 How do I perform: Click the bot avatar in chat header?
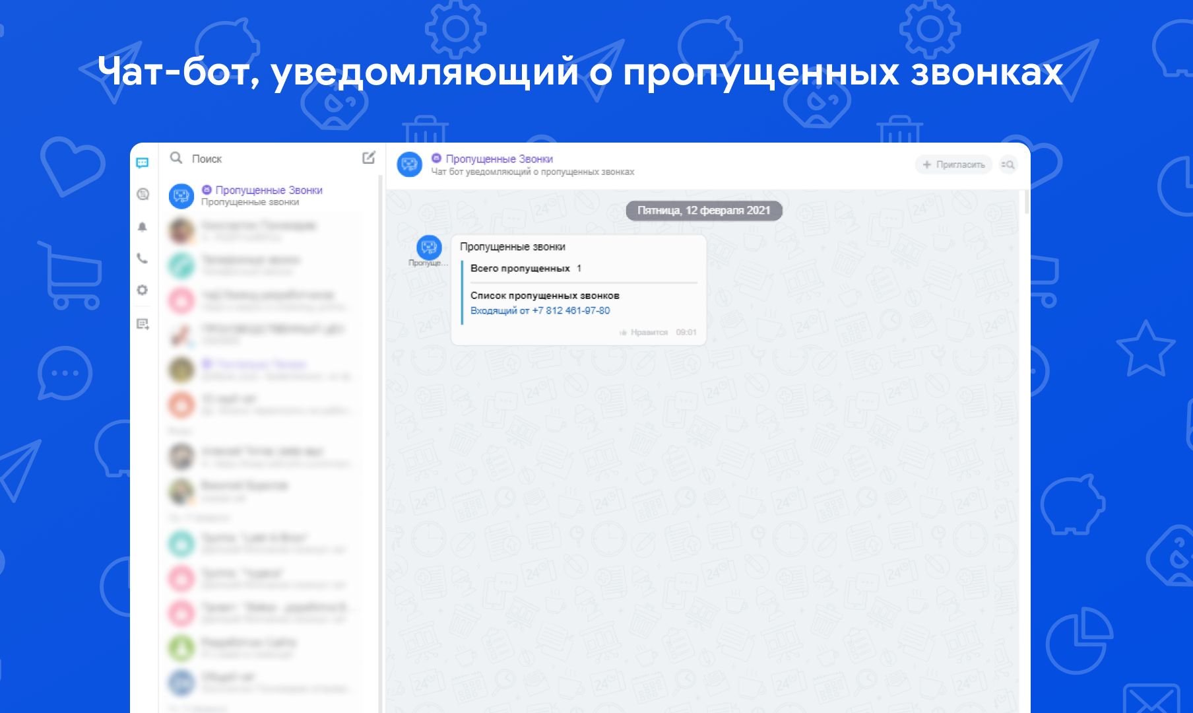409,164
